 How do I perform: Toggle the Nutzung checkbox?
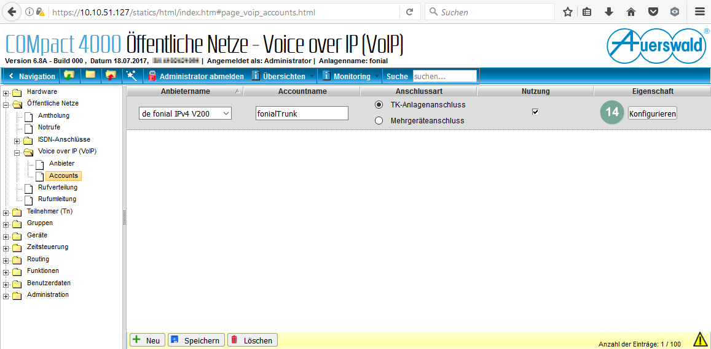(535, 112)
